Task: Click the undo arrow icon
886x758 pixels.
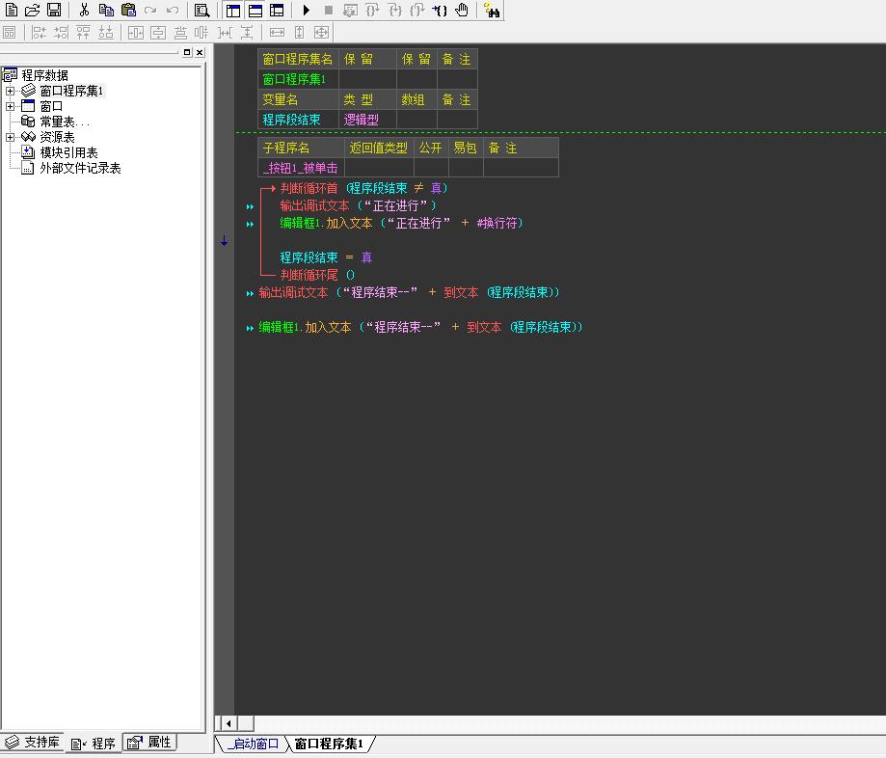Action: click(173, 10)
